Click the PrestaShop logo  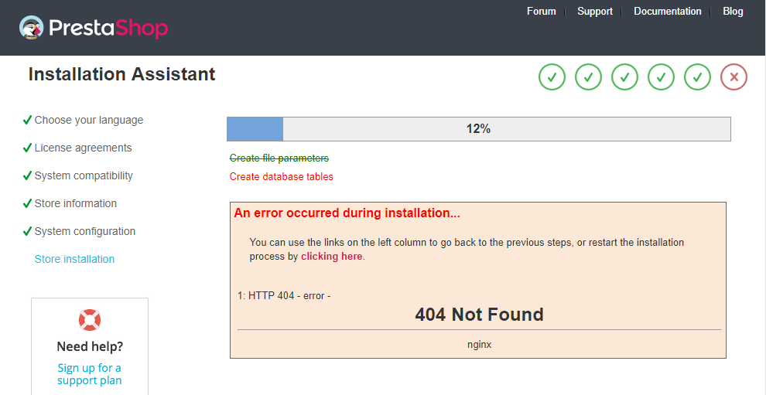(x=94, y=28)
